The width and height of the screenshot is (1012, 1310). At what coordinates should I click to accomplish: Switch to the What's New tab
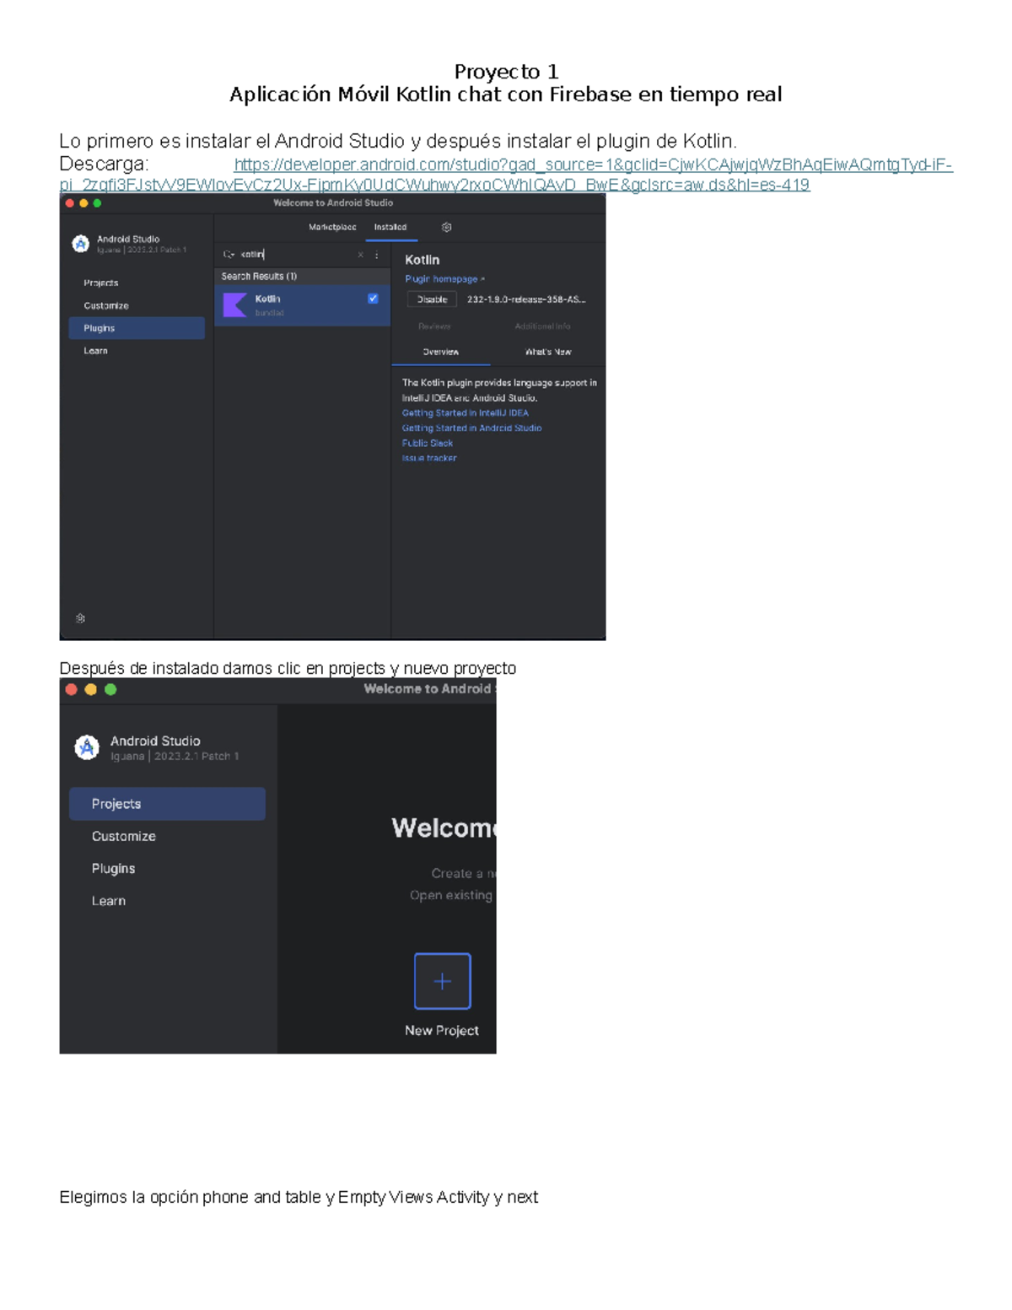(x=549, y=352)
